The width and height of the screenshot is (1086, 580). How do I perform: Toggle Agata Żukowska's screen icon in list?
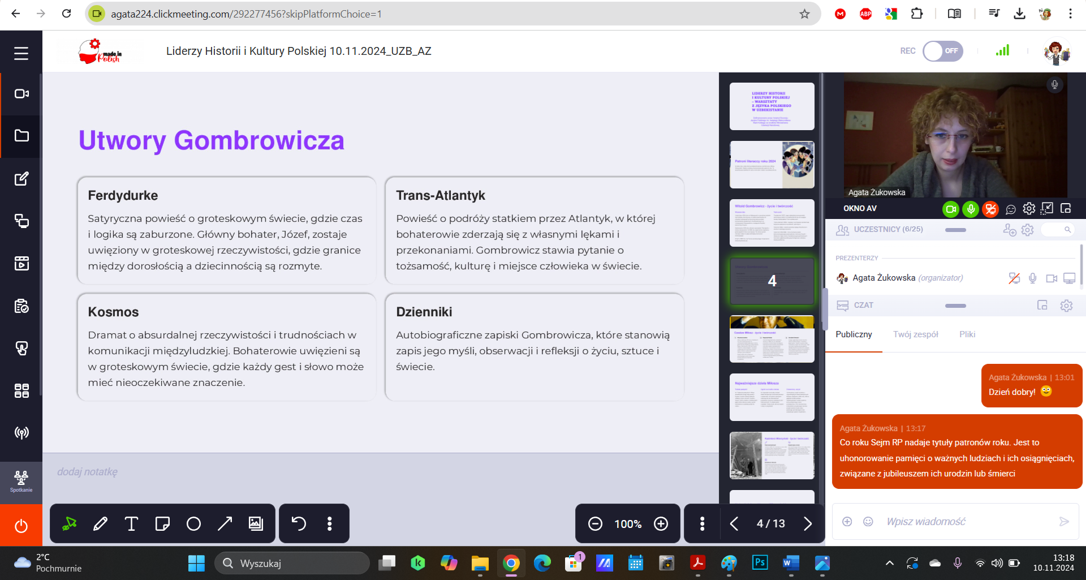tap(1070, 278)
